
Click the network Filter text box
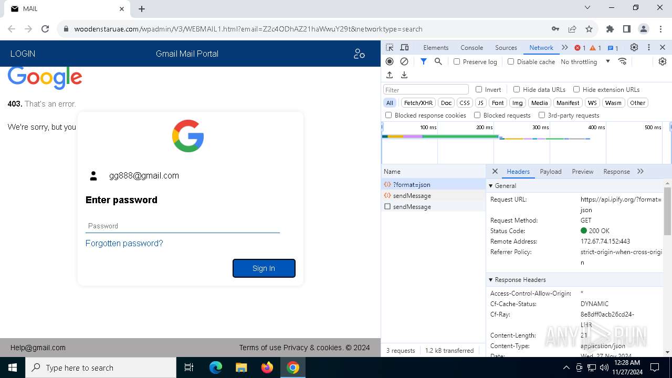click(x=426, y=90)
